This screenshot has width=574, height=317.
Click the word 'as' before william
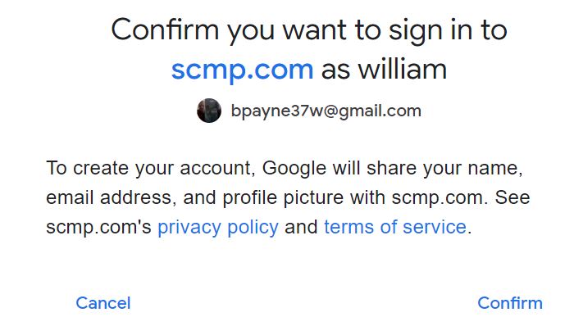(335, 70)
